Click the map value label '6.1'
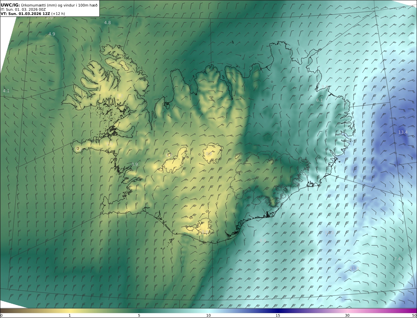This screenshot has width=417, height=318. click(320, 100)
